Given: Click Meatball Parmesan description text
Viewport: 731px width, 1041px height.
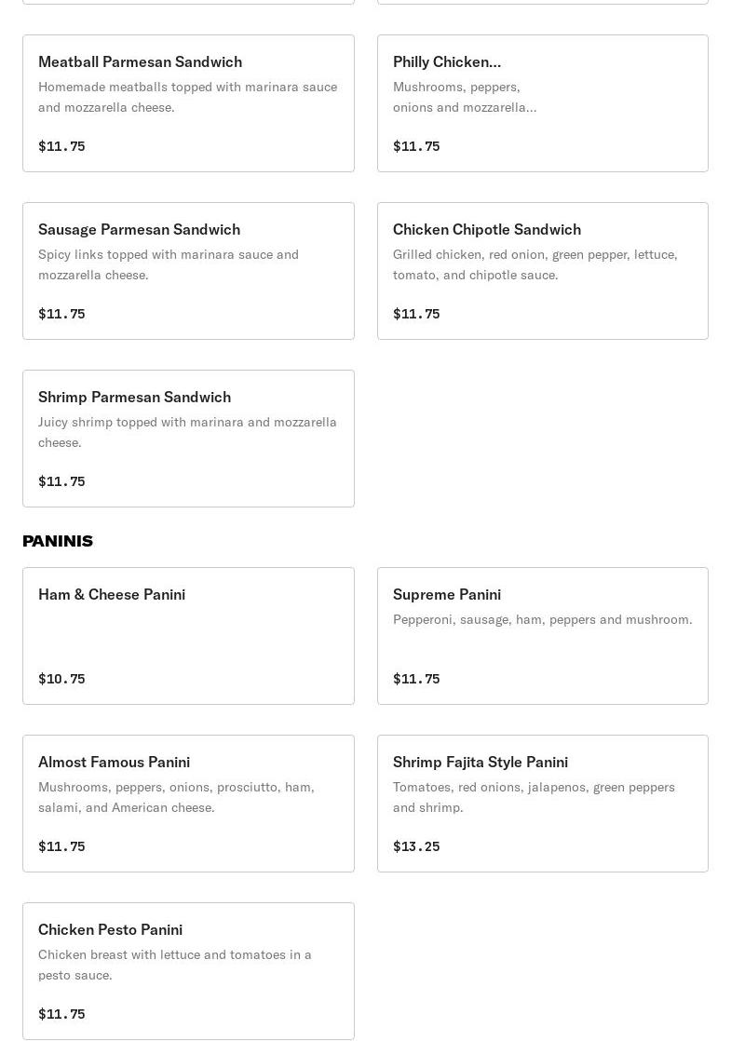Looking at the screenshot, I should (x=187, y=97).
